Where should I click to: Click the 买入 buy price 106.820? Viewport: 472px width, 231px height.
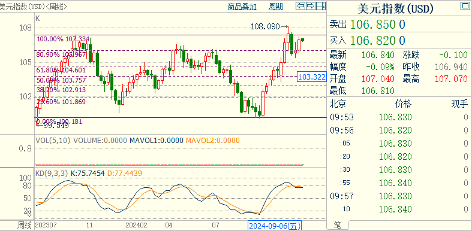[x=378, y=40]
